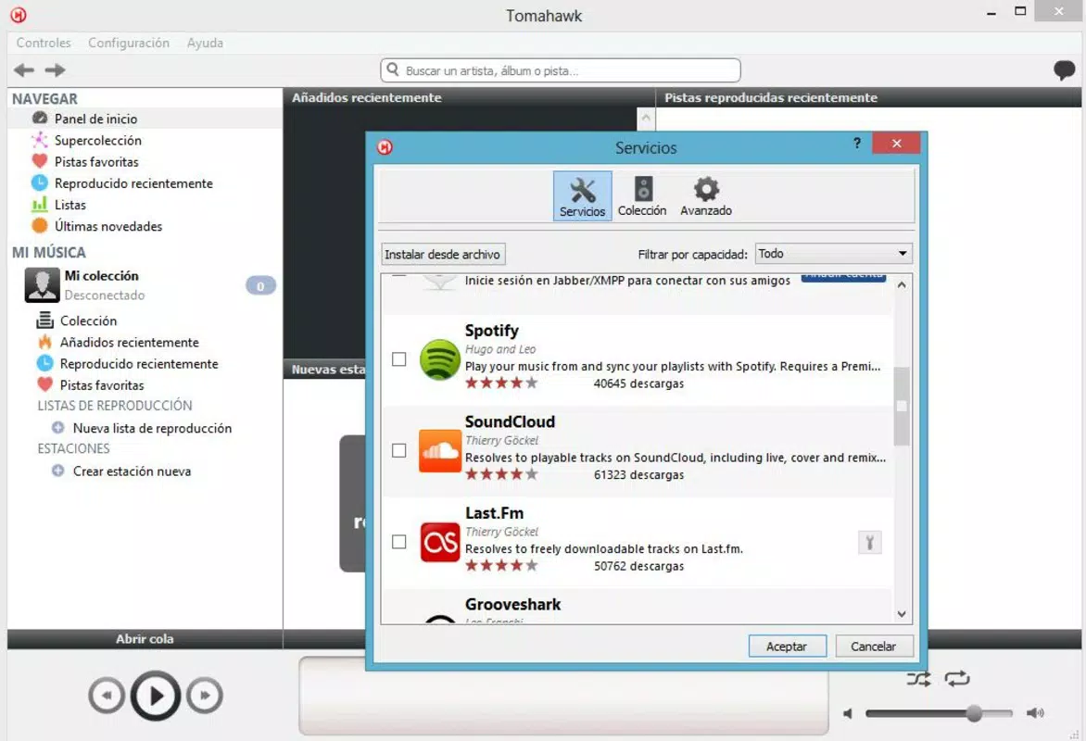Click the maximum volume speaker icon
Screen dimensions: 1086x741
[1035, 713]
